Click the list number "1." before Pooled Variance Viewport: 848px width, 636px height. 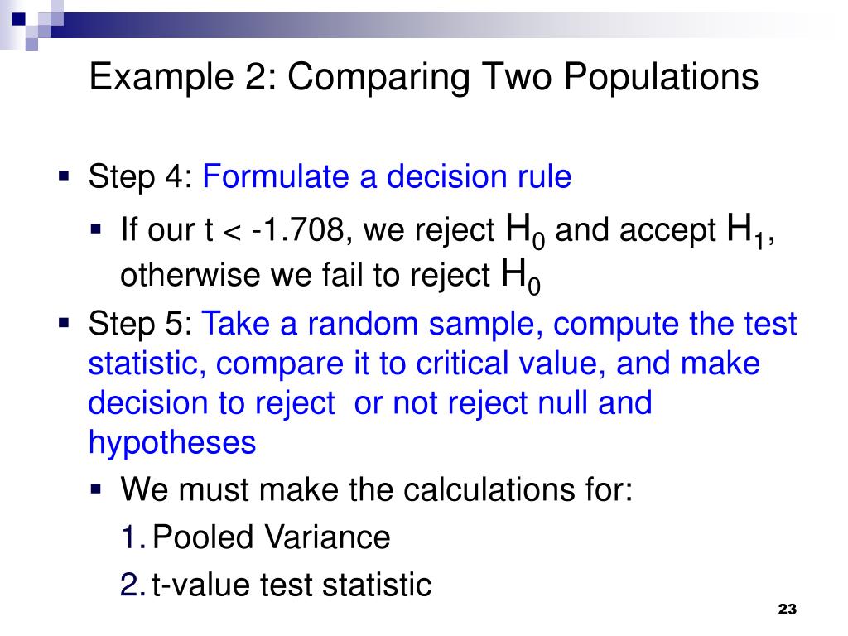click(x=133, y=537)
